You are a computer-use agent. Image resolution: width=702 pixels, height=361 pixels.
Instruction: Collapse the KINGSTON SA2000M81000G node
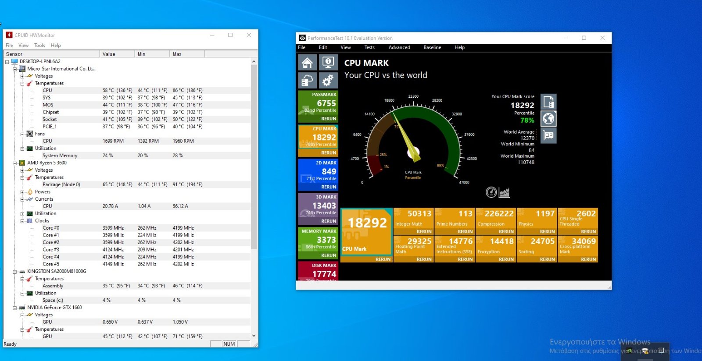click(x=14, y=272)
